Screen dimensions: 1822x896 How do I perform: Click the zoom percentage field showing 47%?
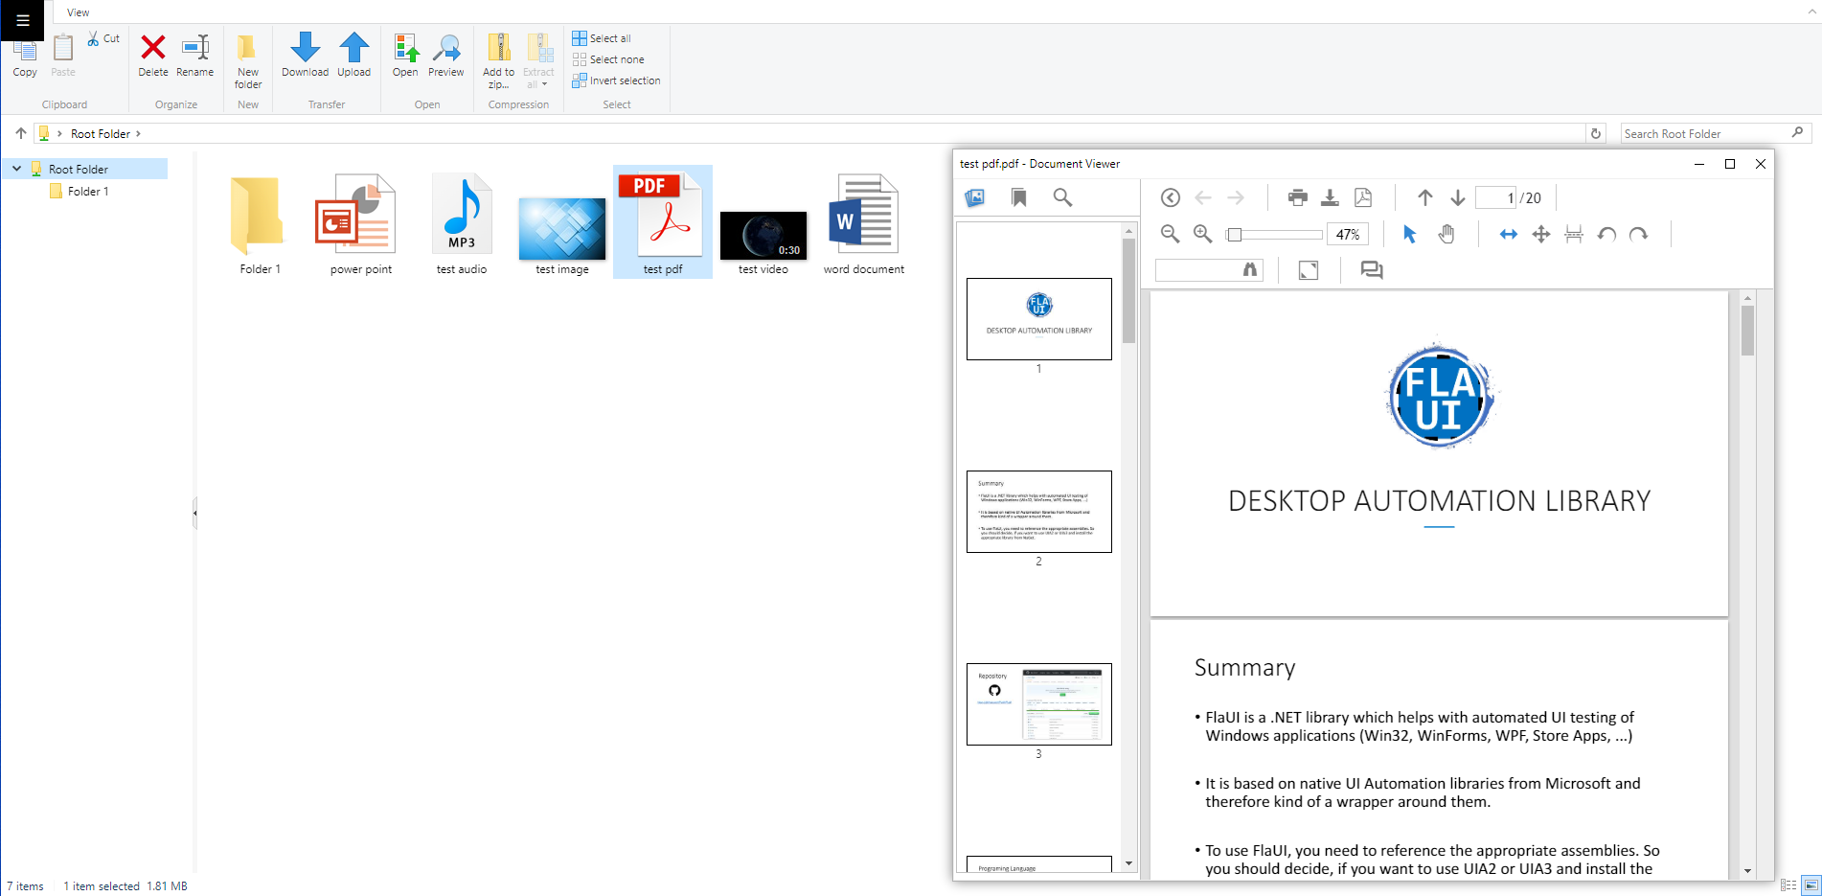1348,234
